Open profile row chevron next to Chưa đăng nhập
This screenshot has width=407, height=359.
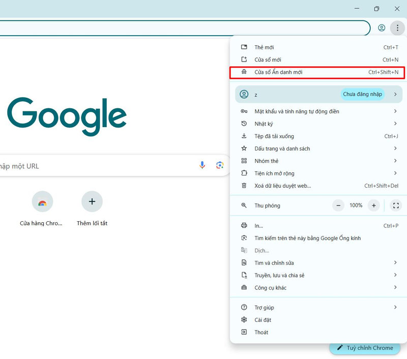point(395,94)
